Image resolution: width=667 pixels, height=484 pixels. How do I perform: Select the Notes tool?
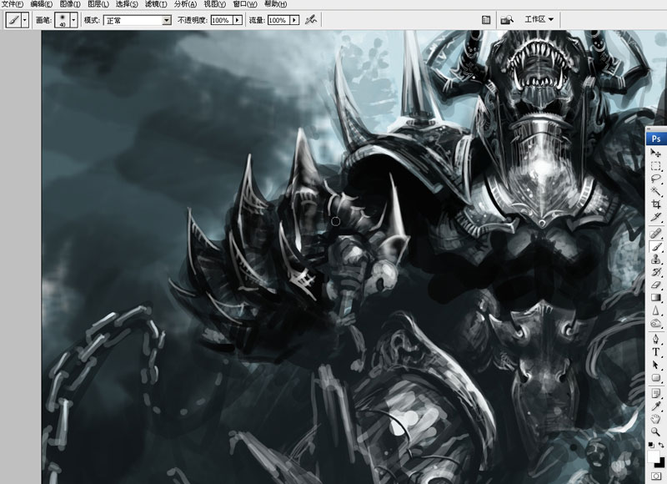click(x=655, y=394)
